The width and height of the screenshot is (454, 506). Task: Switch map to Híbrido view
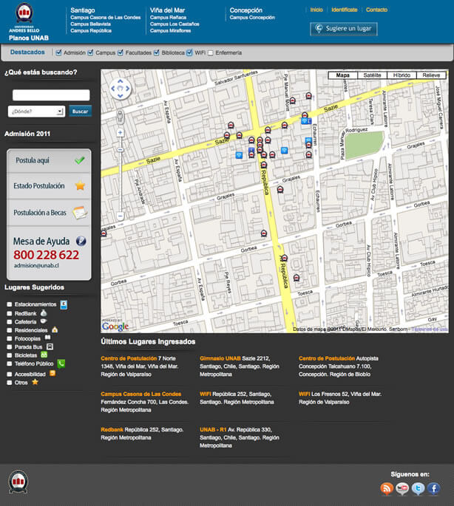[x=402, y=75]
